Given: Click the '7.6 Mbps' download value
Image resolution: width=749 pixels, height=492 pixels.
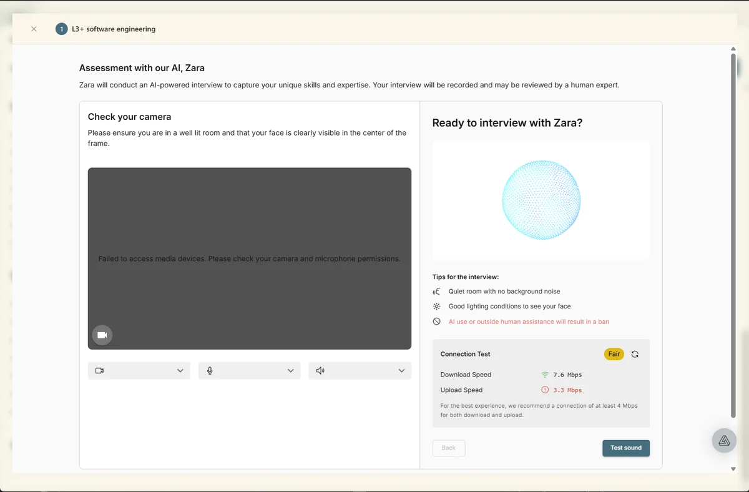Looking at the screenshot, I should pyautogui.click(x=567, y=375).
